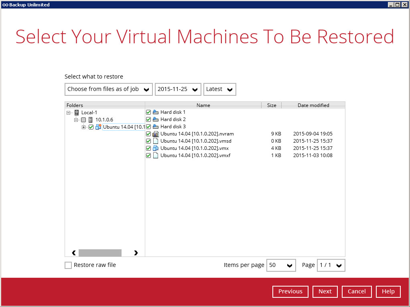This screenshot has width=410, height=307.
Task: Click the Ubuntu 14.04 virtual machine icon
Action: tap(98, 127)
